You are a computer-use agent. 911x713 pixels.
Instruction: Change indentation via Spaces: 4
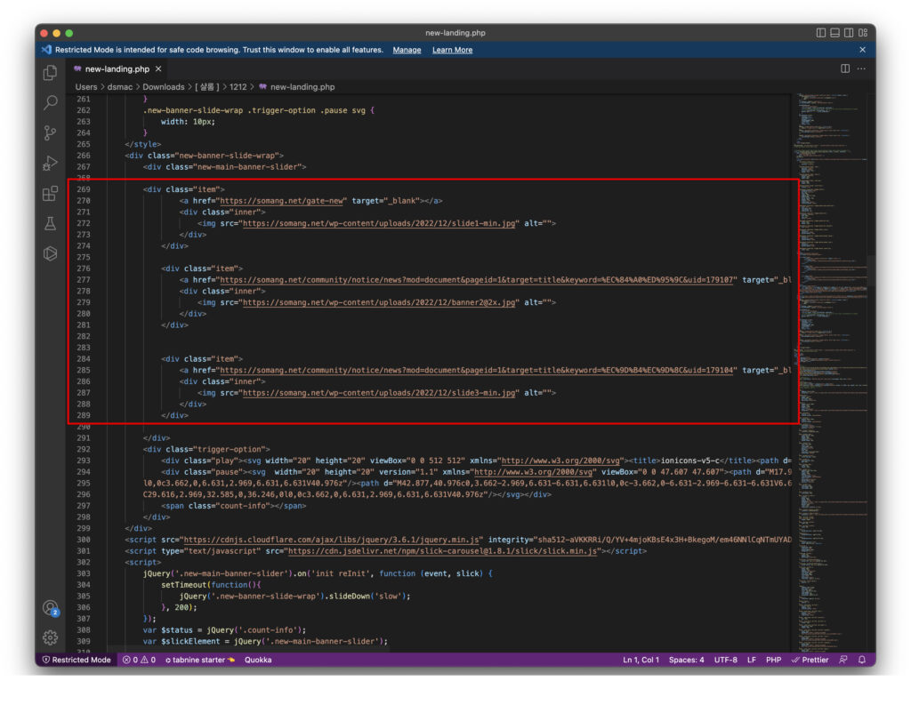686,660
